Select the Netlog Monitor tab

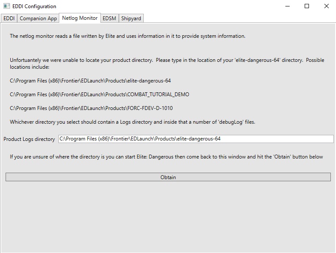80,18
